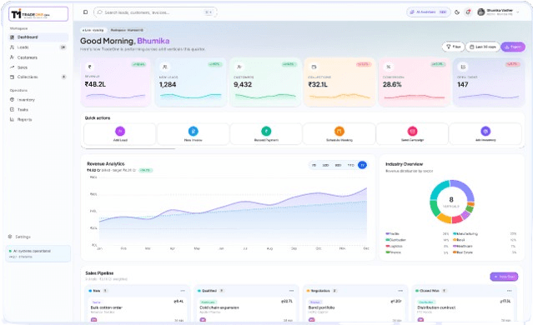Screen dimensions: 533x325
Task: Click the ₹48.2L revenue value
Action: click(x=95, y=84)
